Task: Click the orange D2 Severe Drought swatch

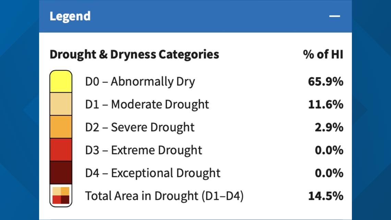Action: 61,127
